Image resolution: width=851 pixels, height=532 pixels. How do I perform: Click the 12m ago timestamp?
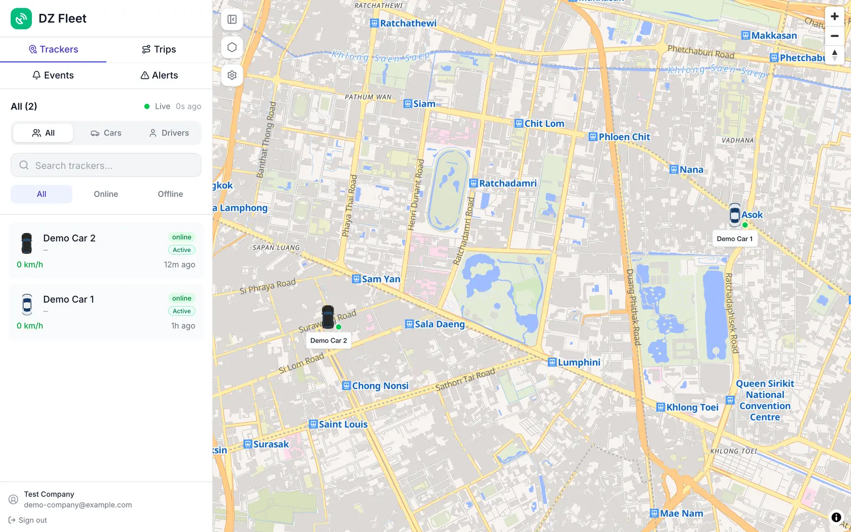point(179,264)
